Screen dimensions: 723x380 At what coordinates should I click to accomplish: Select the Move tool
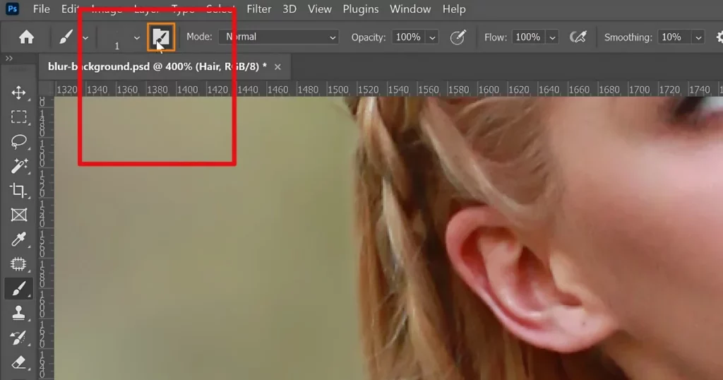click(x=19, y=93)
